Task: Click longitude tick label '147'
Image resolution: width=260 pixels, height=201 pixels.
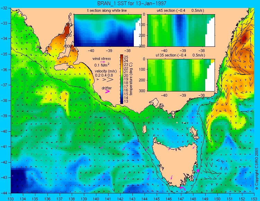Action: coord(181,199)
